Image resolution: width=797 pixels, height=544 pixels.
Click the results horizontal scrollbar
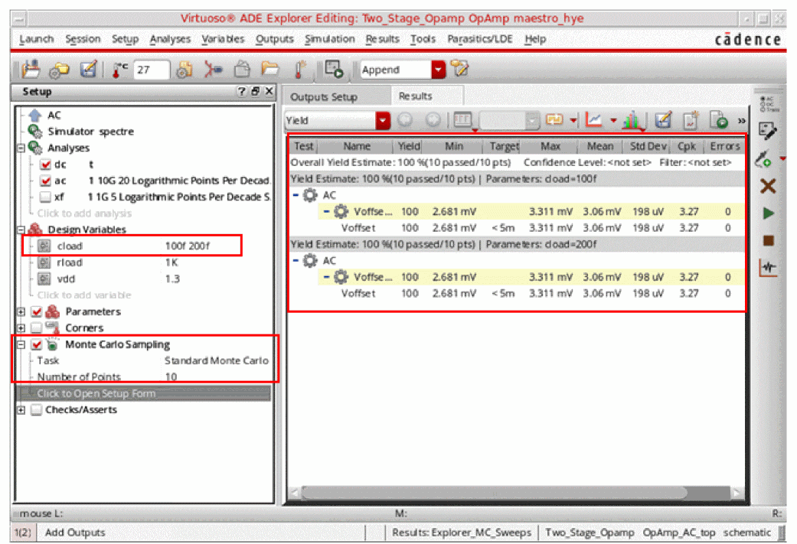coord(494,492)
